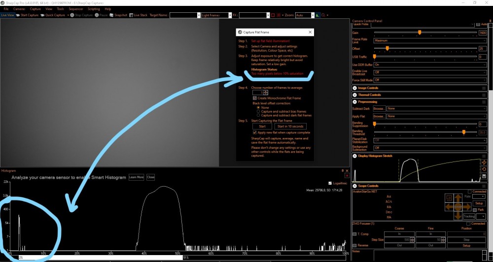This screenshot has width=493, height=262.
Task: Open the Capture menu
Action: 35,9
